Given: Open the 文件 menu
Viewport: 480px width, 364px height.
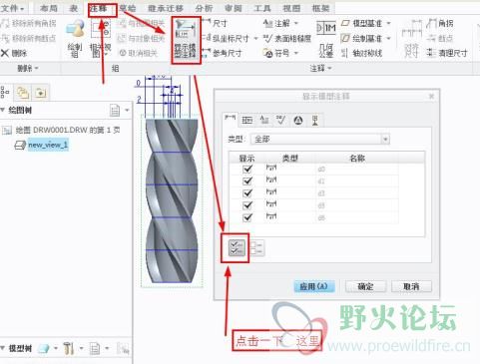Looking at the screenshot, I should click(x=13, y=8).
